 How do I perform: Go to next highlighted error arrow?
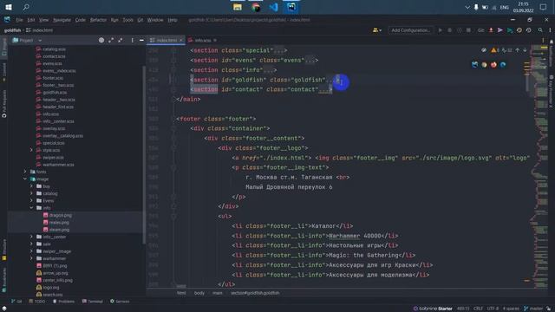click(525, 50)
